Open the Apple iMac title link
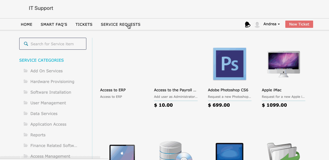329x160 pixels. pos(272,90)
